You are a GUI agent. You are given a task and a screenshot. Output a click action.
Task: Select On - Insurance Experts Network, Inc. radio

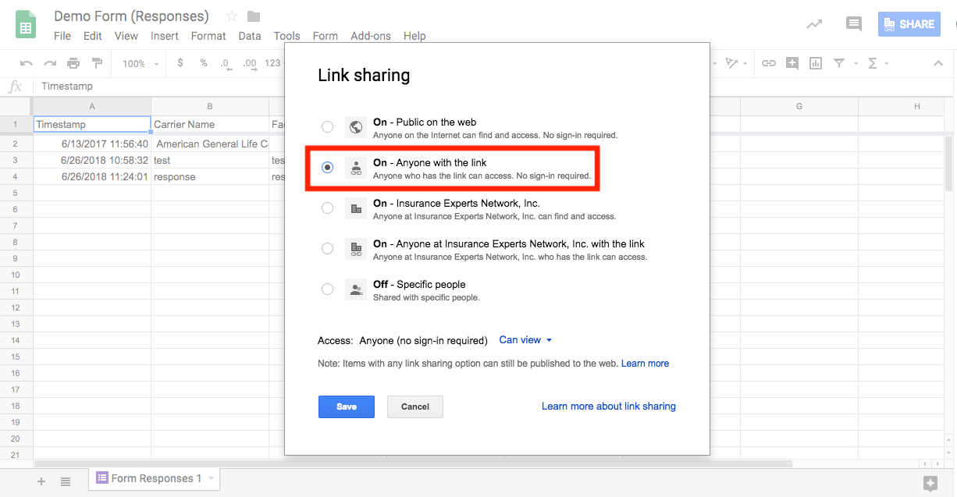(x=327, y=208)
